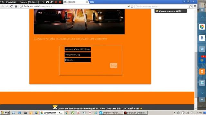Open the VK icon in the sidebar
The height and width of the screenshot is (115, 206).
click(x=202, y=38)
